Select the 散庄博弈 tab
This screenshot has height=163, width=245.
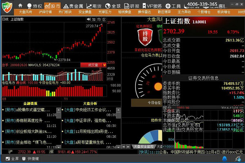tap(165, 12)
